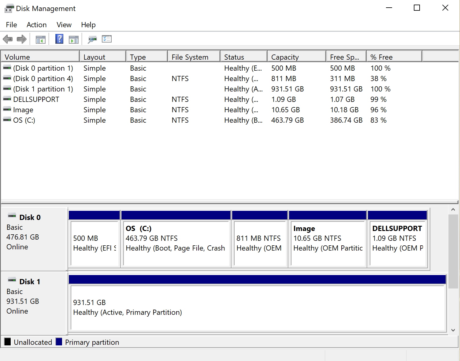The image size is (460, 361).
Task: Click the drive icon next to Image row
Action: pos(7,110)
